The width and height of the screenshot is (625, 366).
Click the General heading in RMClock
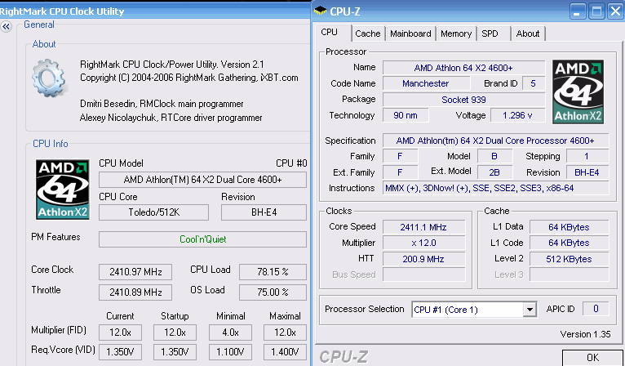39,25
